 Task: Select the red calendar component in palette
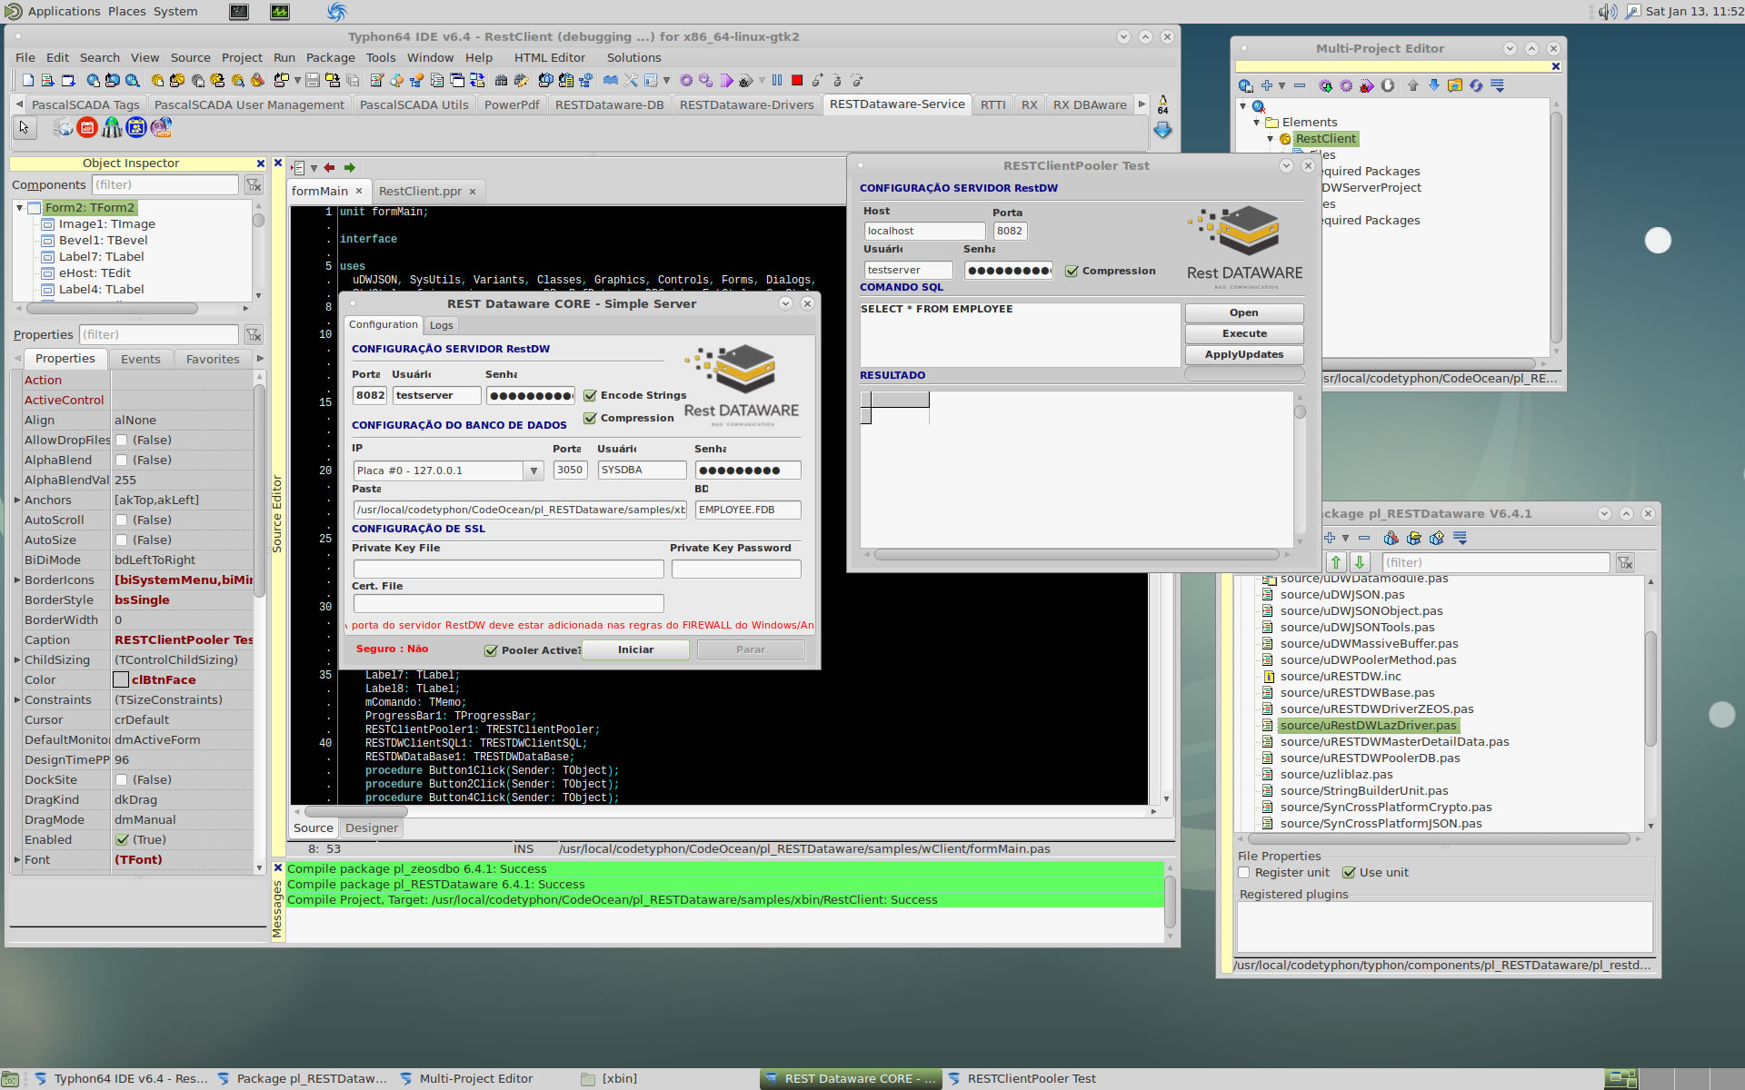87,127
